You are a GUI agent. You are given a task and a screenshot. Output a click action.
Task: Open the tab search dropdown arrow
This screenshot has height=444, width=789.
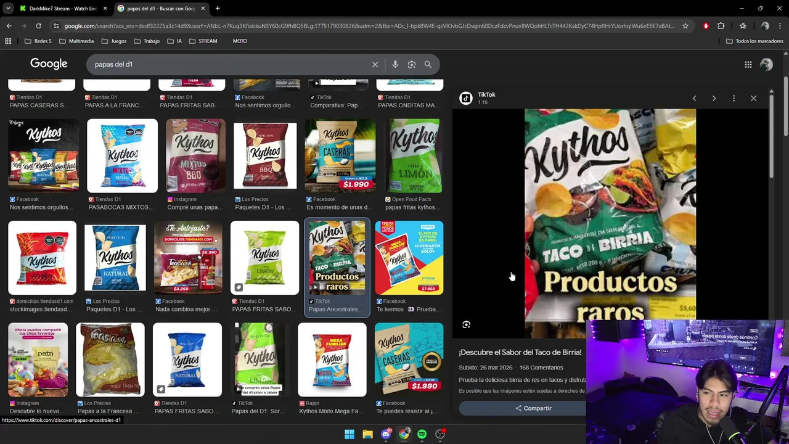pyautogui.click(x=8, y=9)
